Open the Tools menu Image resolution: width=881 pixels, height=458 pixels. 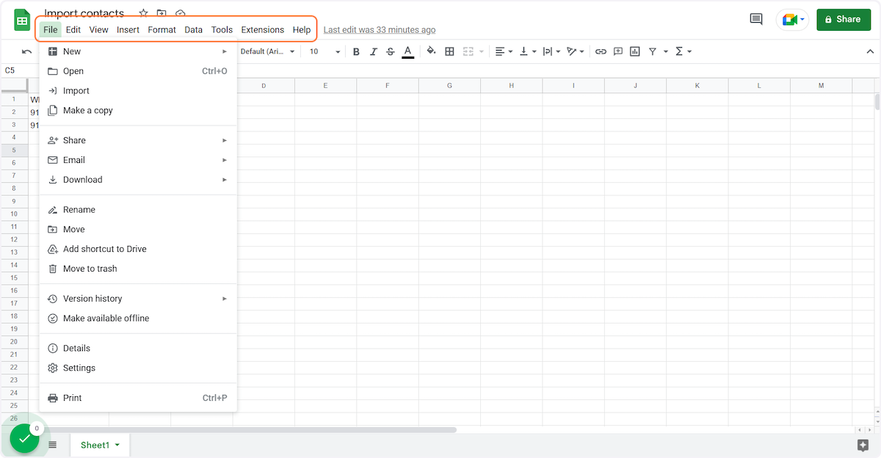click(222, 30)
